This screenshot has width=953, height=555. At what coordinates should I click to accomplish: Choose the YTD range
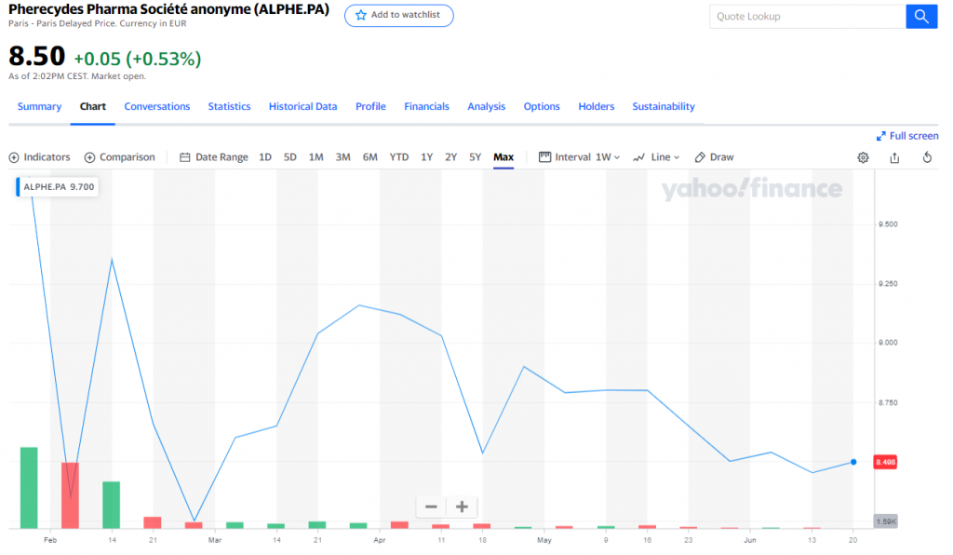pos(398,157)
